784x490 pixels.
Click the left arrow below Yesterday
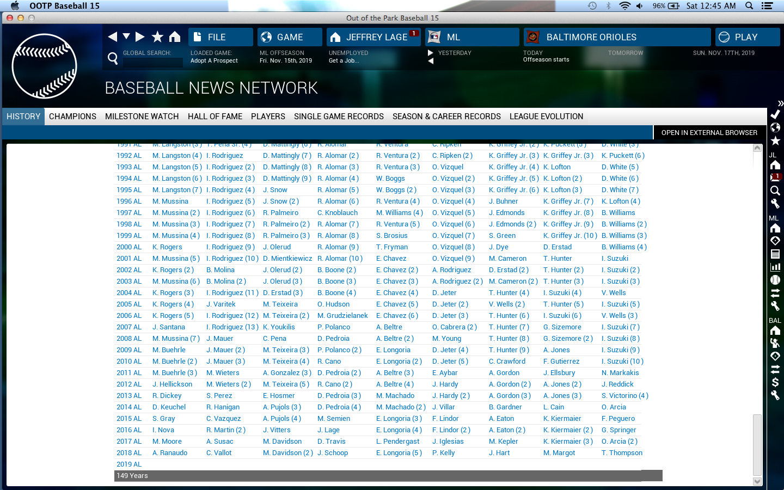click(431, 61)
